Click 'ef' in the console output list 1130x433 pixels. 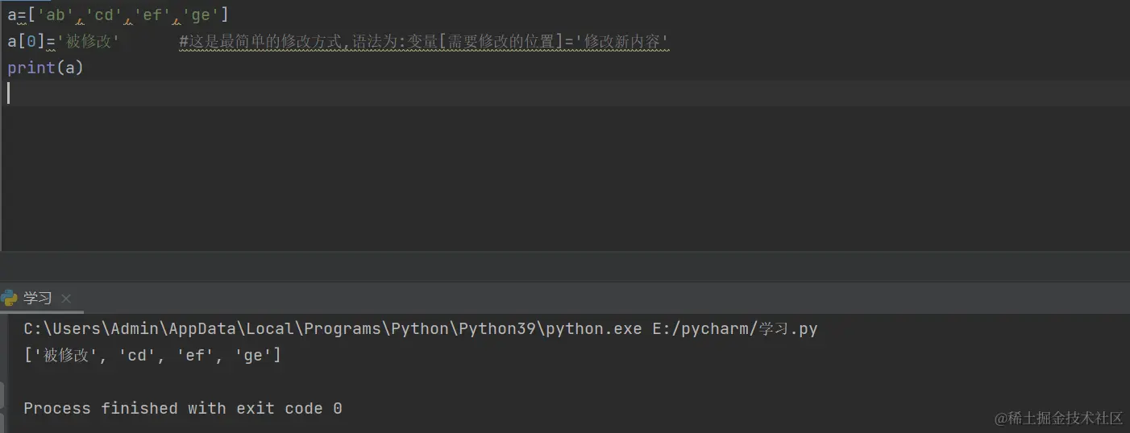[x=195, y=355]
